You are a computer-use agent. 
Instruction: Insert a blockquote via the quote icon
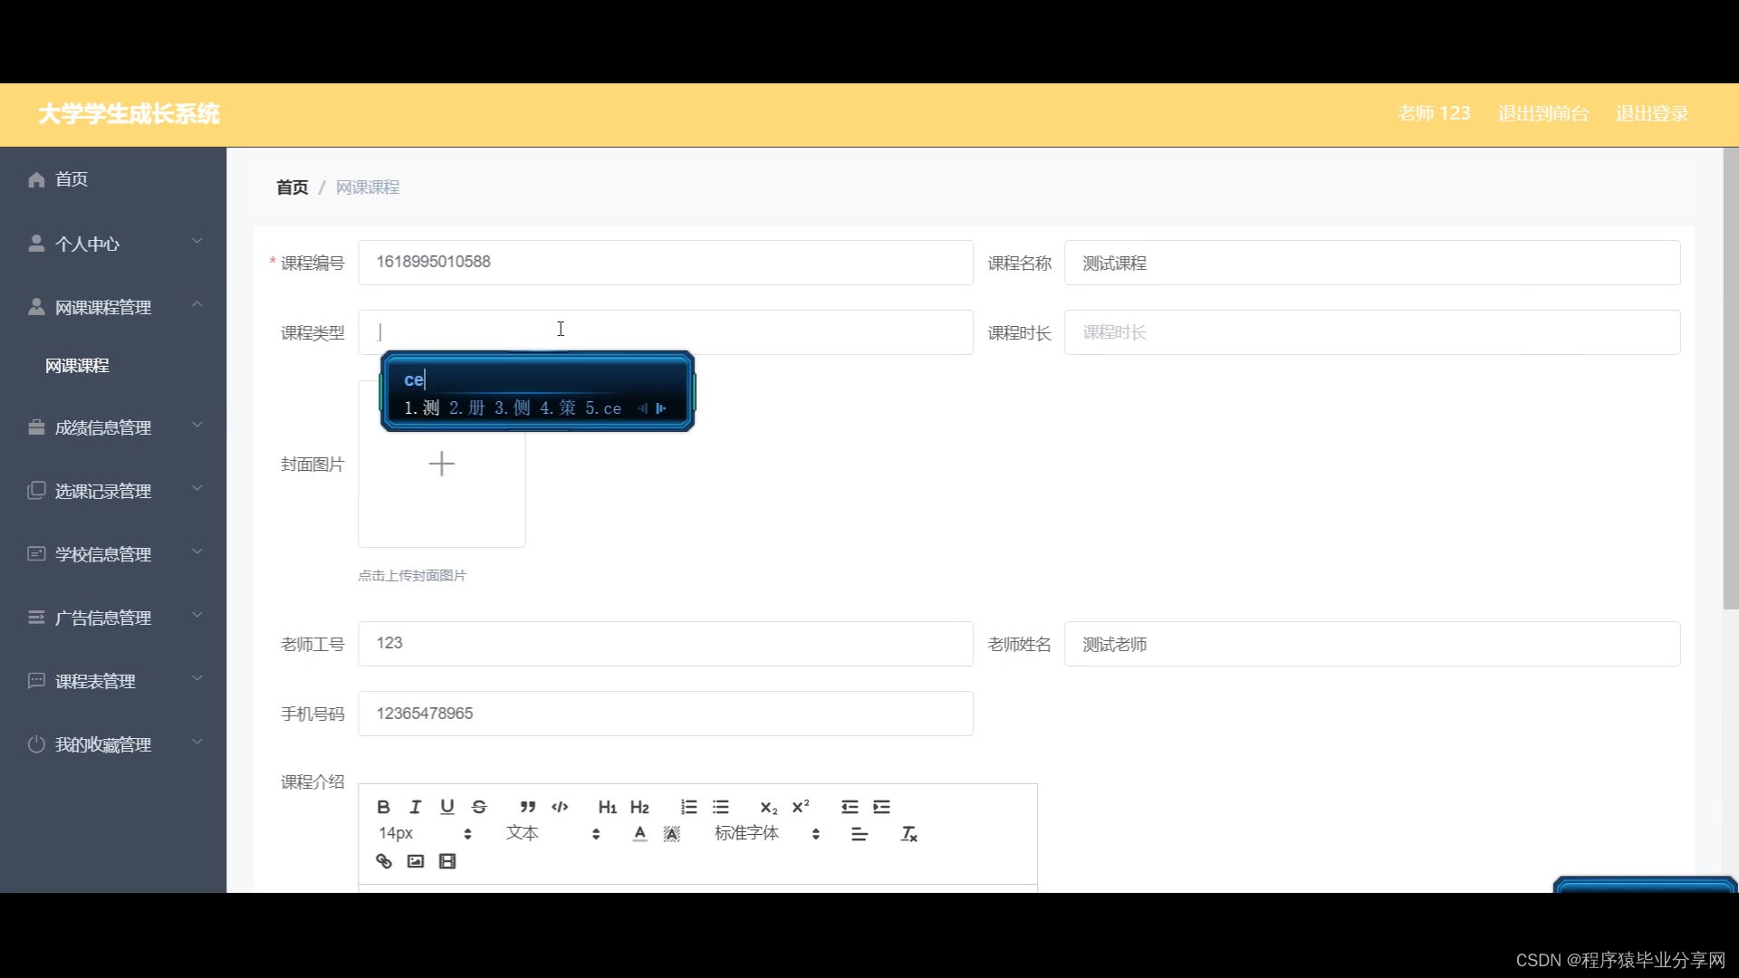pyautogui.click(x=528, y=807)
